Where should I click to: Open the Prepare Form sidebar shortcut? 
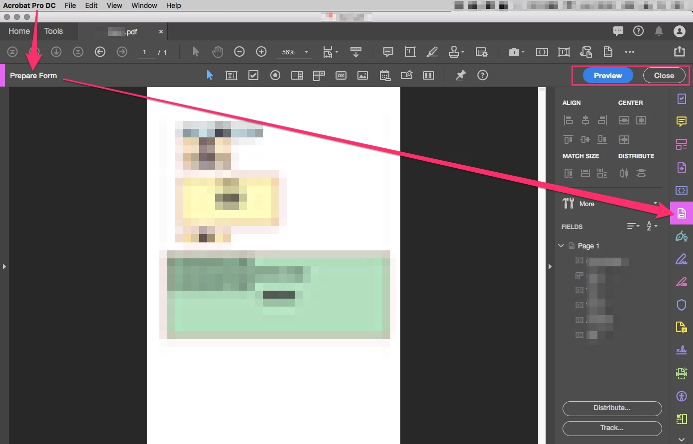pos(682,214)
